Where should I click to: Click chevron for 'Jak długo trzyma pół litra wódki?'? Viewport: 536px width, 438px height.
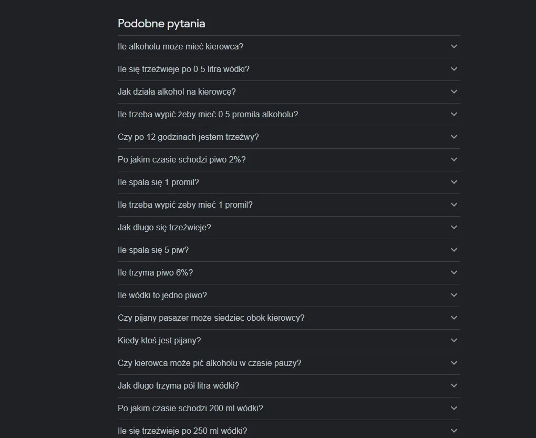453,386
